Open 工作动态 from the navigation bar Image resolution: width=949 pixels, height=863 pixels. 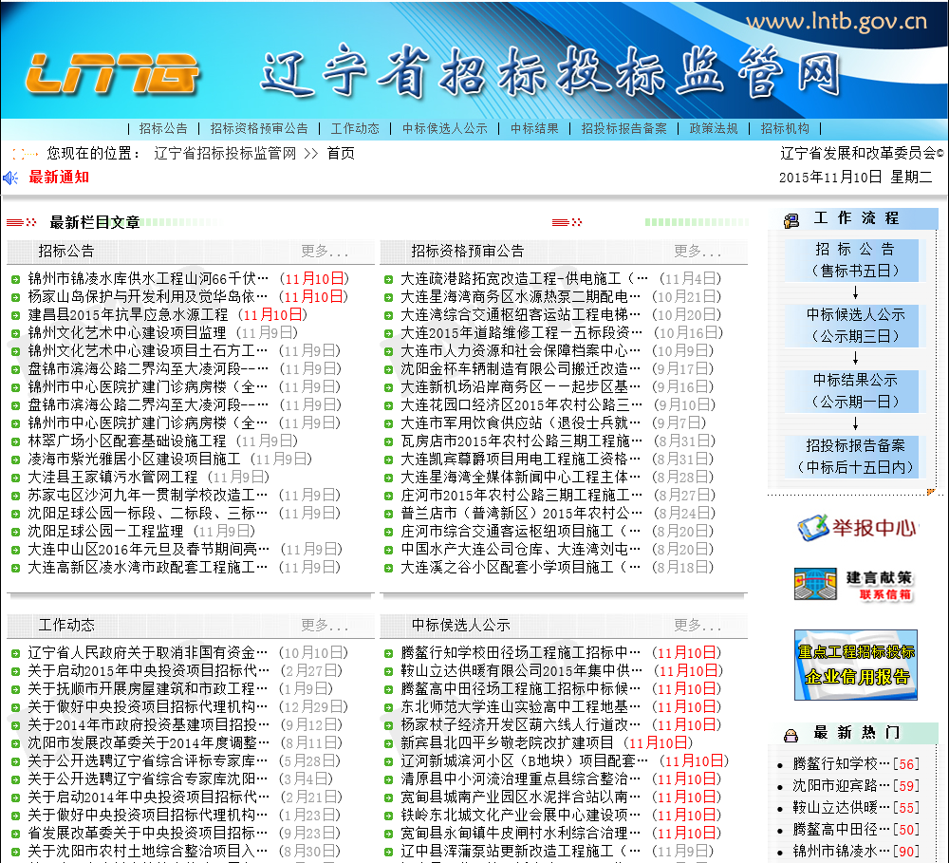coord(355,128)
